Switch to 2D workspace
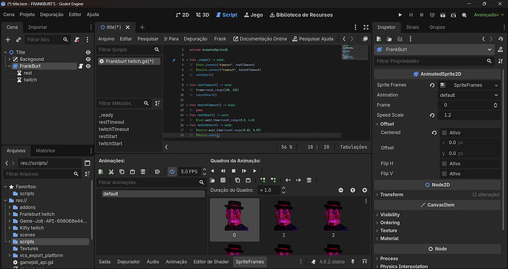This screenshot has width=508, height=269. tap(183, 15)
